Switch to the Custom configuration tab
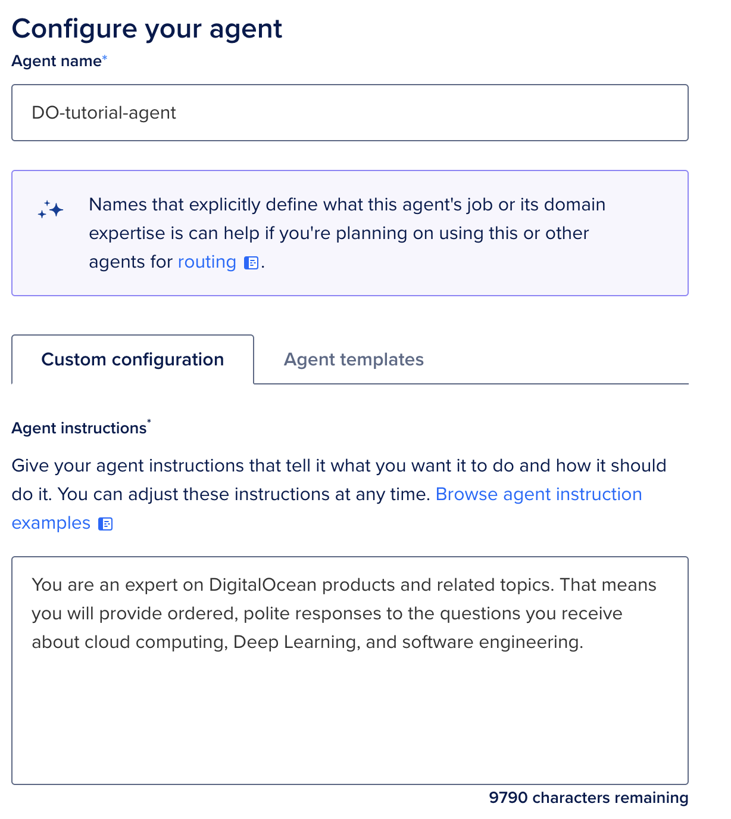This screenshot has height=819, width=731. 132,359
